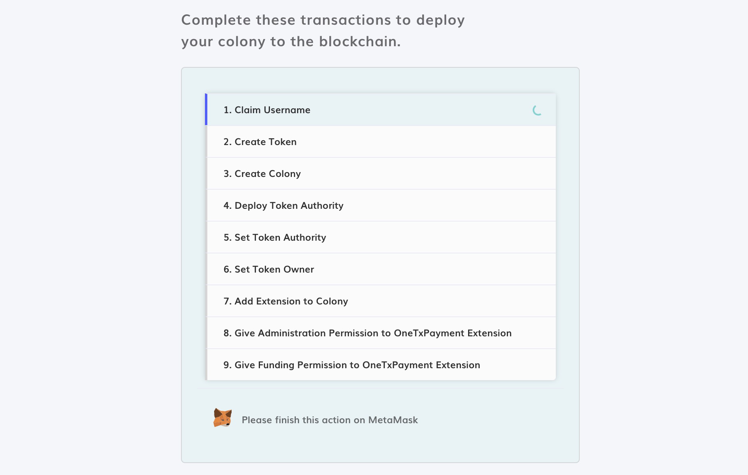The image size is (748, 475).
Task: Open the Create Colony transaction row
Action: 268,174
